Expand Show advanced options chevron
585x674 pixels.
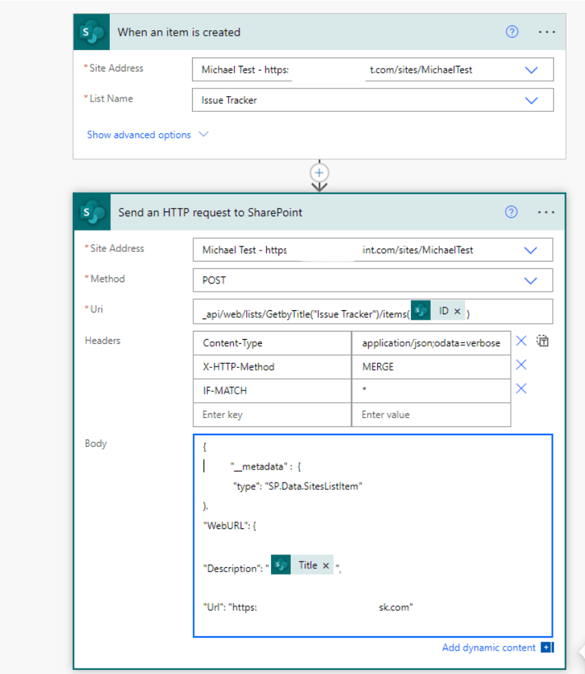[x=203, y=135]
